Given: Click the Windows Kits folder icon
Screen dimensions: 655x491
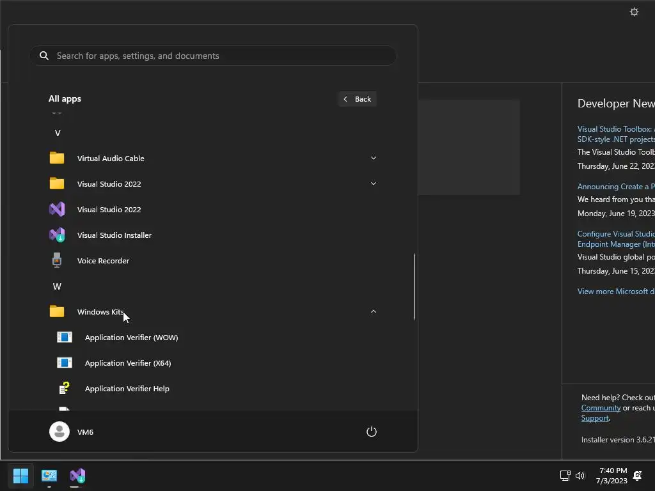Looking at the screenshot, I should (x=57, y=311).
